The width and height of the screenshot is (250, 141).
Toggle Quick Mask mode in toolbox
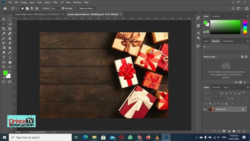point(4,82)
